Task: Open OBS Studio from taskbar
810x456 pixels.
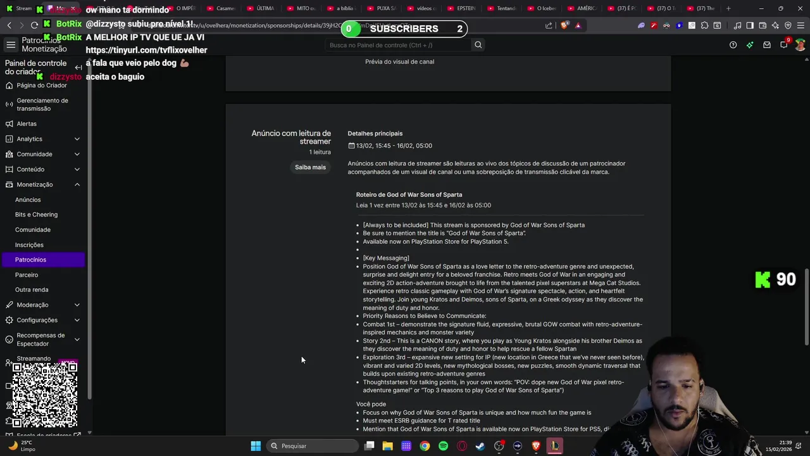Action: (499, 446)
